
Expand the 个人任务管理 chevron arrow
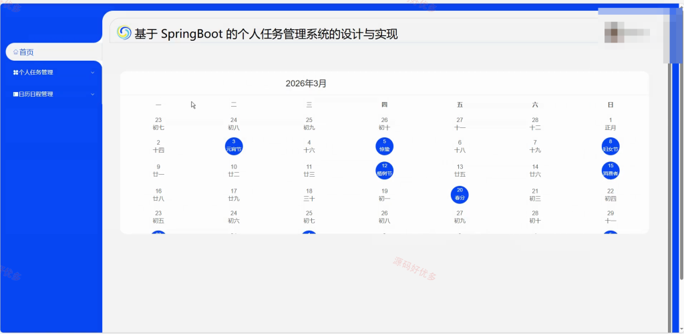click(x=92, y=73)
